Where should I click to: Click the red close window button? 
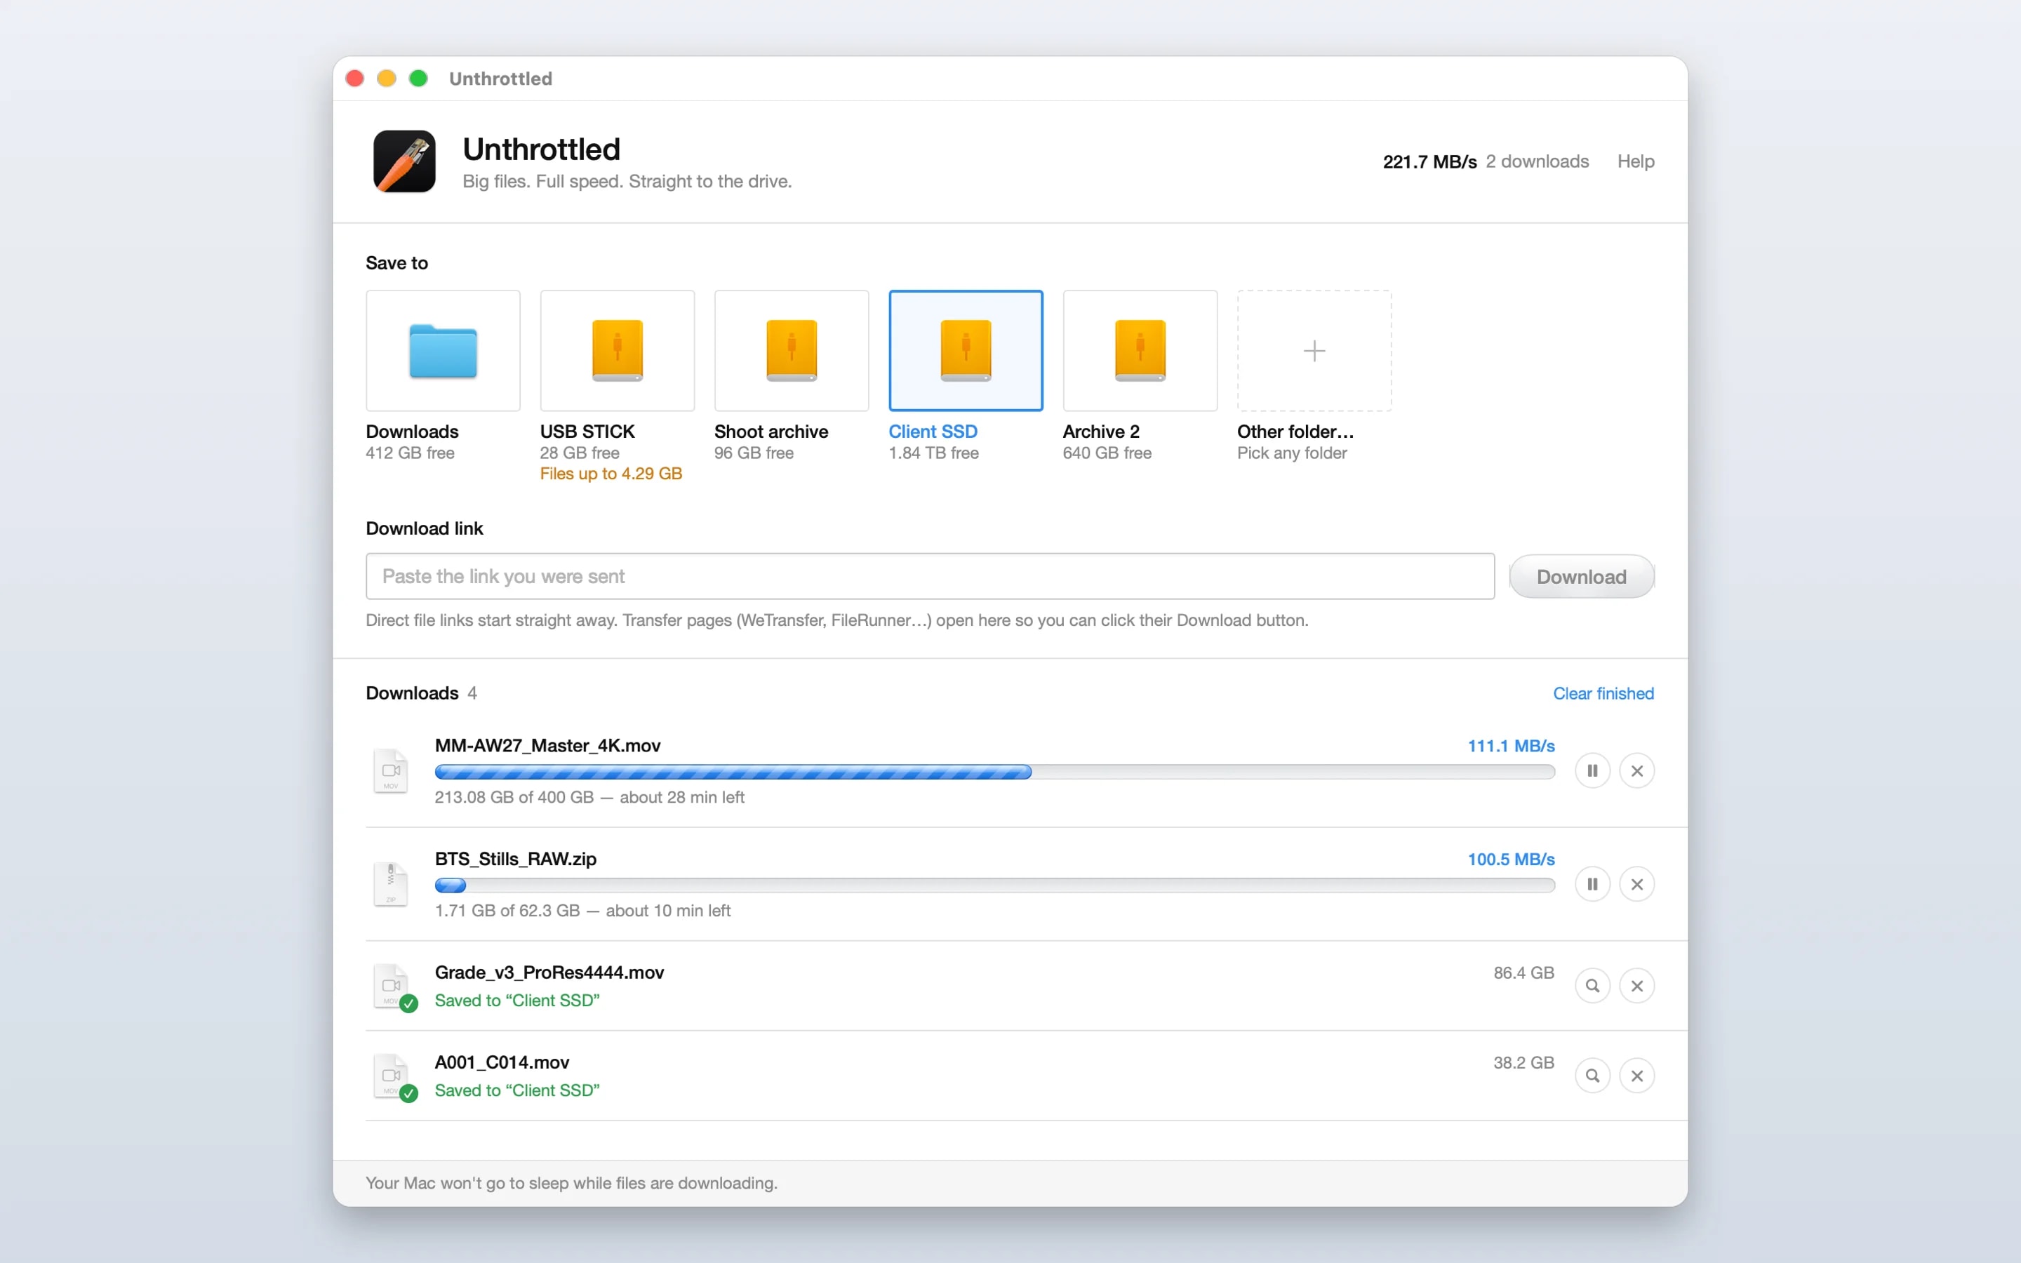[x=354, y=79]
